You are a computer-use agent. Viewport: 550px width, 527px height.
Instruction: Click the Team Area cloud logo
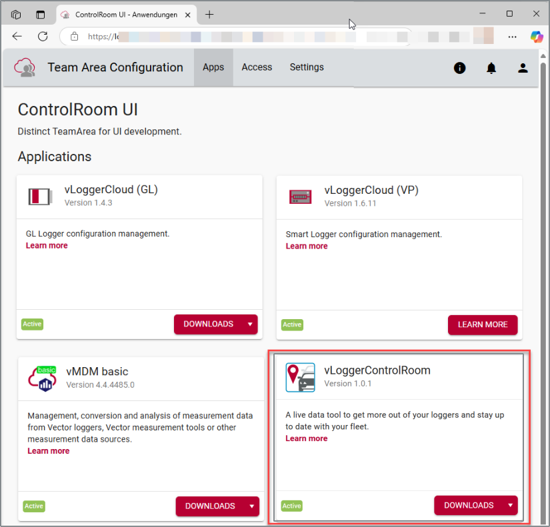(25, 67)
